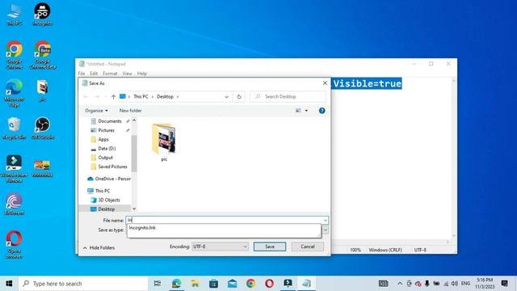Show hidden tray icons chevron

pyautogui.click(x=400, y=284)
